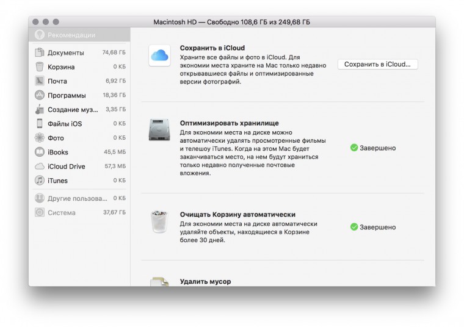Image resolution: width=464 pixels, height=327 pixels.
Task: Click the 6,92 ГБ size value
Action: point(116,81)
